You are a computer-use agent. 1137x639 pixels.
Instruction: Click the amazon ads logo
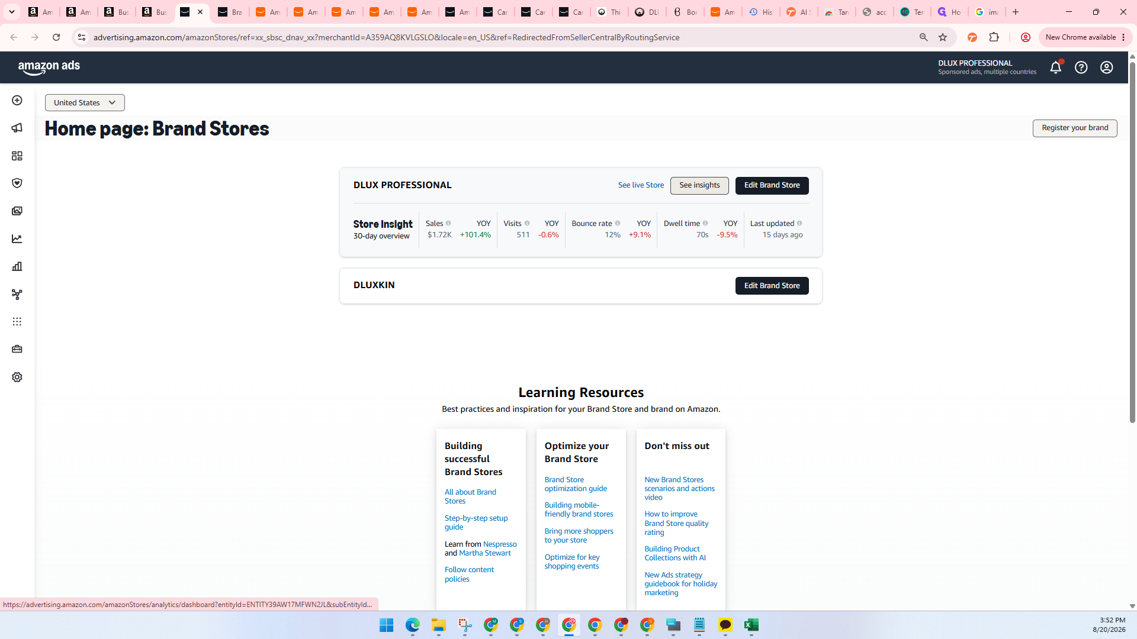point(49,67)
